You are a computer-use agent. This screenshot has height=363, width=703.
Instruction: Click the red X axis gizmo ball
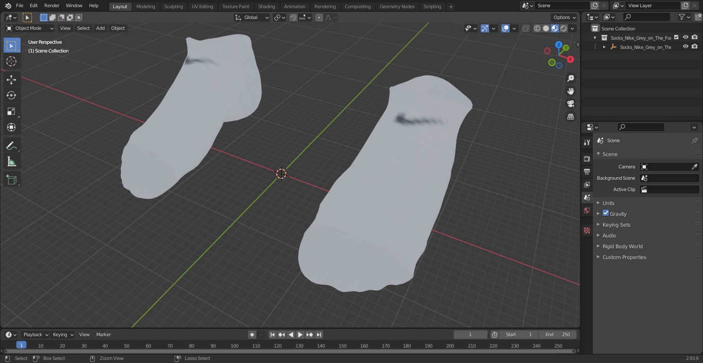click(570, 59)
